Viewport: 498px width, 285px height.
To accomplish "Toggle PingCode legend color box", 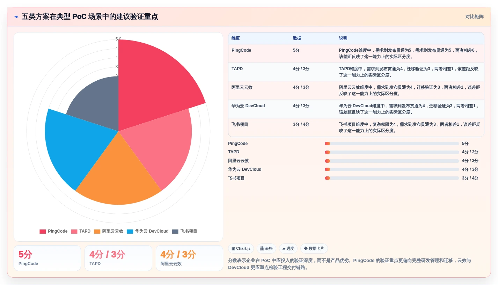I will tap(43, 232).
